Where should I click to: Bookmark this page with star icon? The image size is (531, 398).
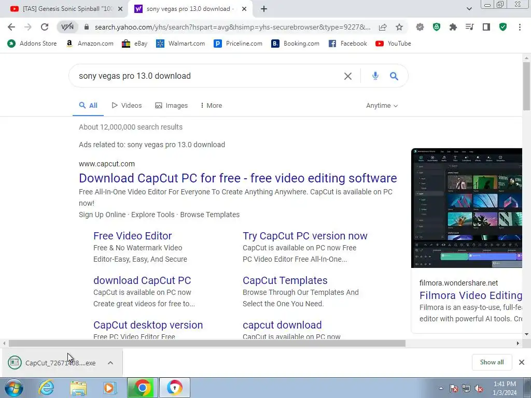tap(399, 27)
